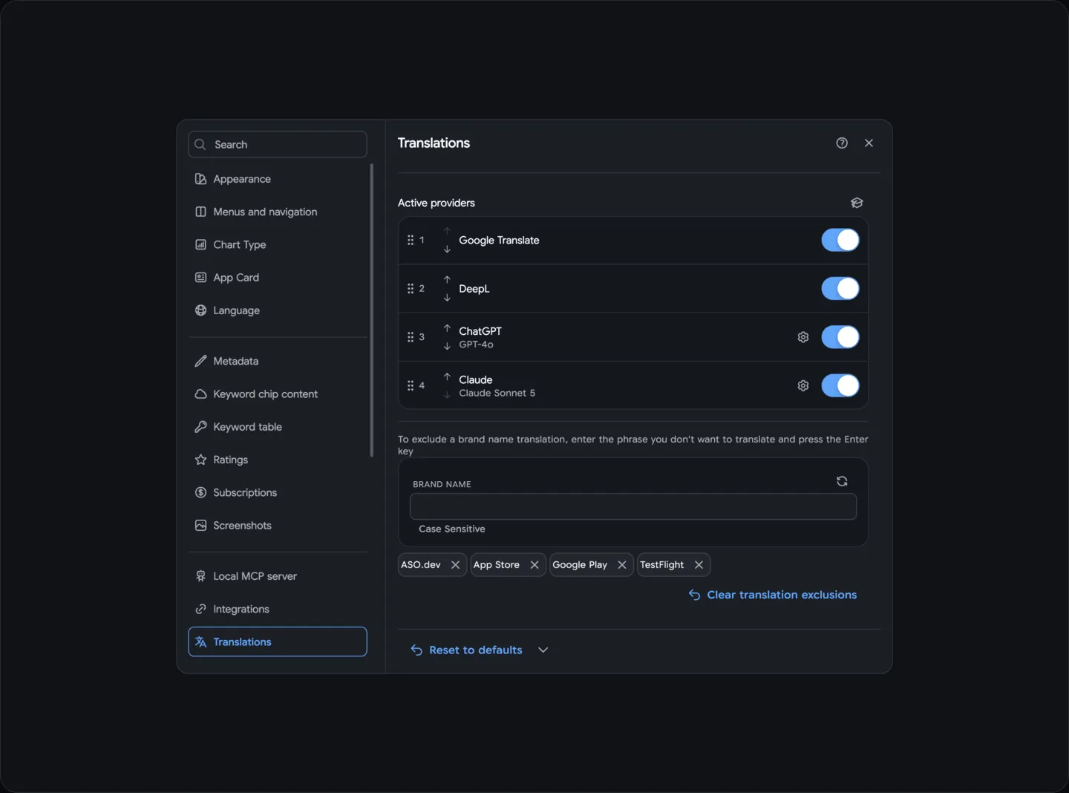Disable the Google Translate provider
The height and width of the screenshot is (793, 1069).
tap(840, 241)
